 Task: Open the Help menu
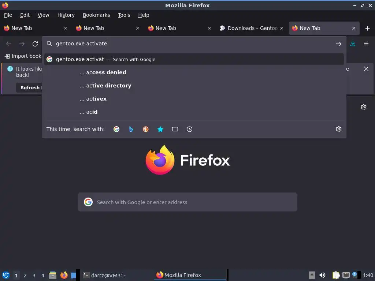click(144, 15)
